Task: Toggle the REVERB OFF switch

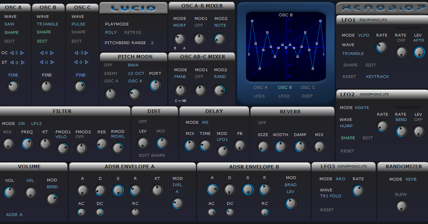Action: point(262,123)
